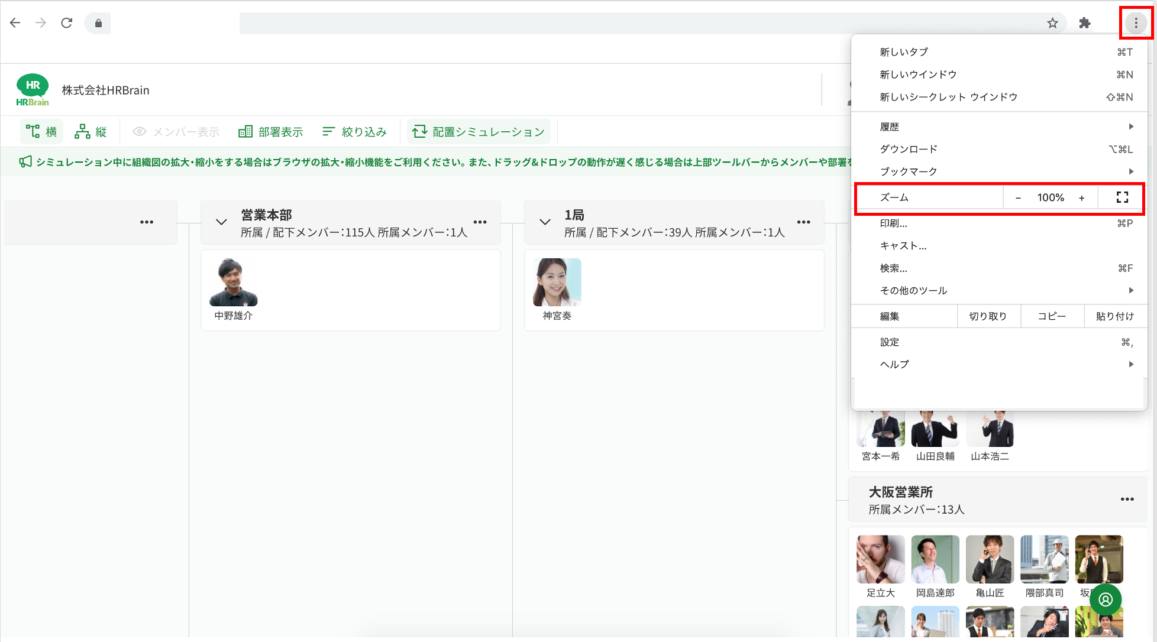Collapse the 営業本部 department chevron

point(221,222)
